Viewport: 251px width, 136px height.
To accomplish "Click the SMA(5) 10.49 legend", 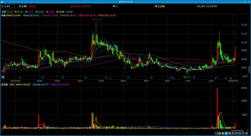I will 14,16.
